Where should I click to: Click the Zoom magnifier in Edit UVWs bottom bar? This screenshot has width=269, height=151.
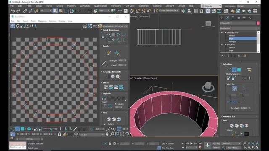click(x=112, y=134)
